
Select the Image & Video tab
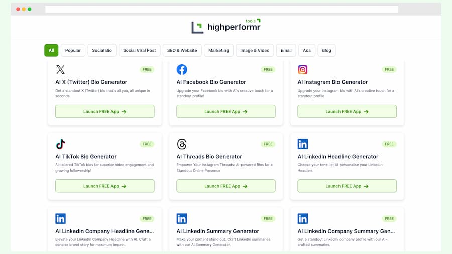pos(255,50)
